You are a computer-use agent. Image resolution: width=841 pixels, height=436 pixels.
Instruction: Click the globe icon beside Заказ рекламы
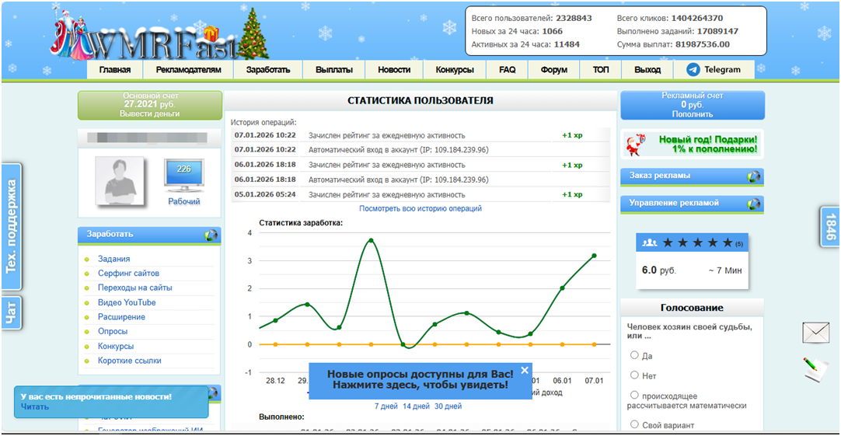click(754, 176)
